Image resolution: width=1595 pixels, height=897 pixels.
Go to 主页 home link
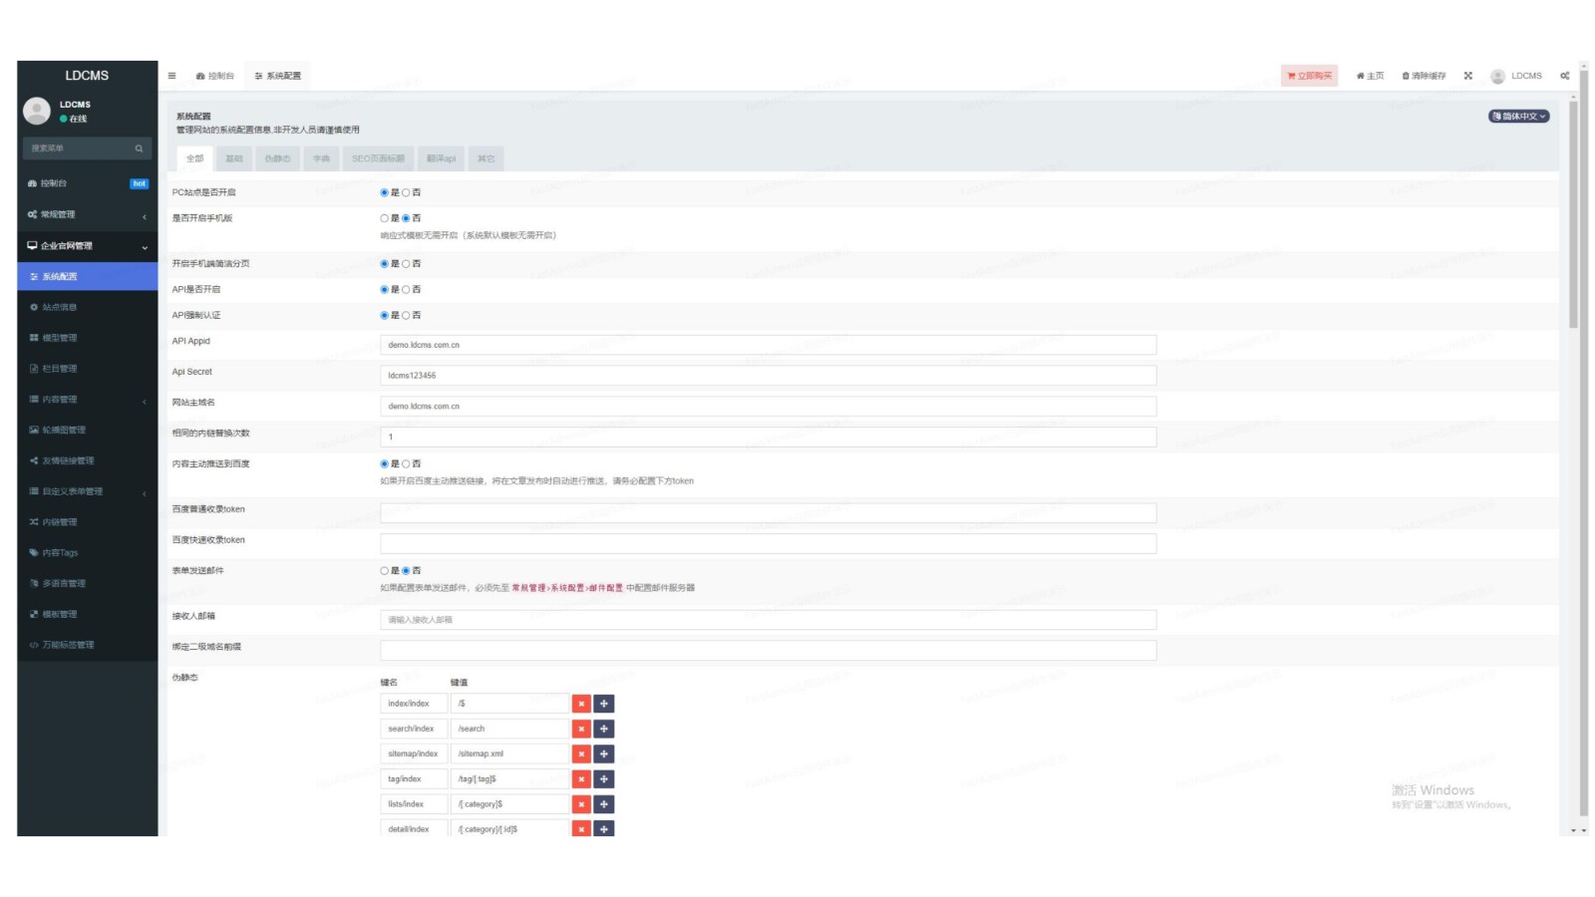click(1370, 76)
